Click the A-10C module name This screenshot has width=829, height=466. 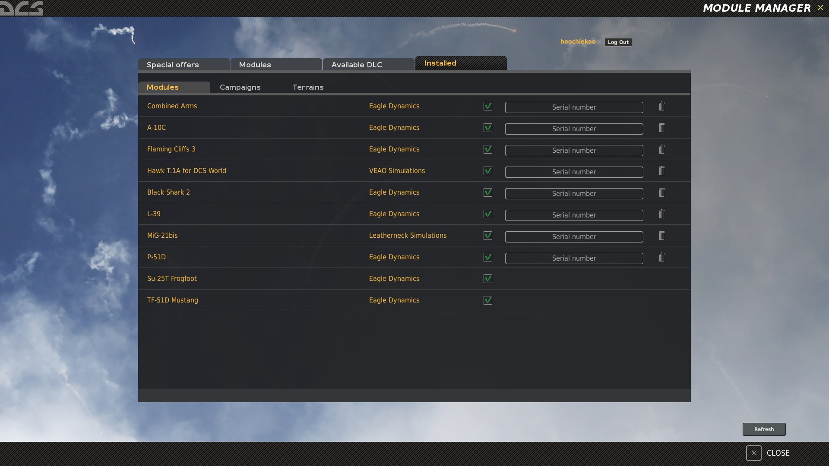156,128
